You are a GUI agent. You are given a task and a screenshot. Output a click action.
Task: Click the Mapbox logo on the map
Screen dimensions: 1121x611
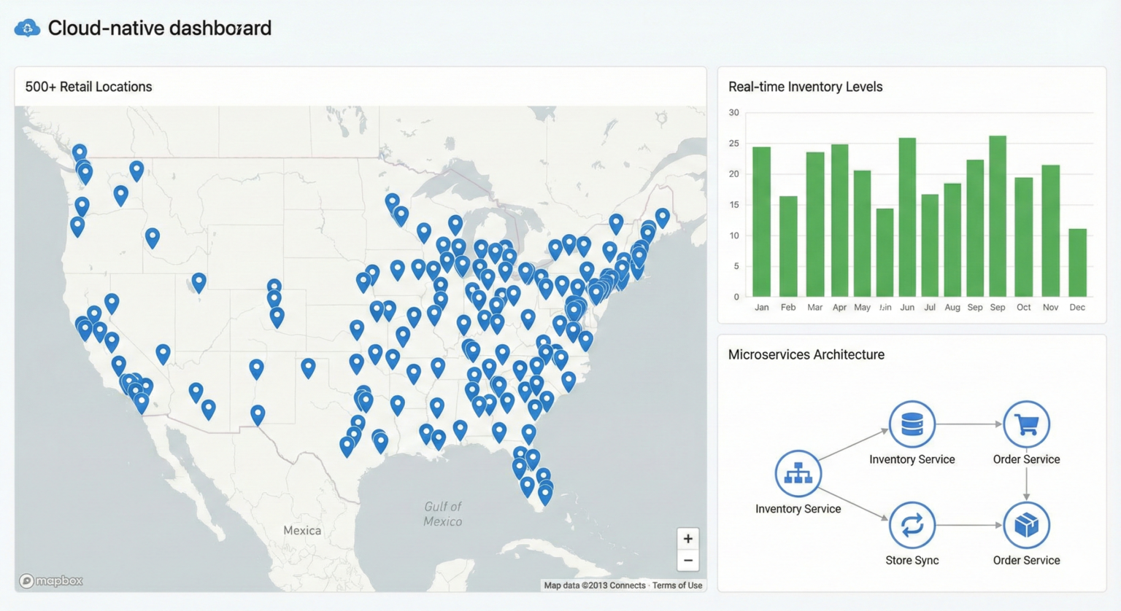coord(51,580)
